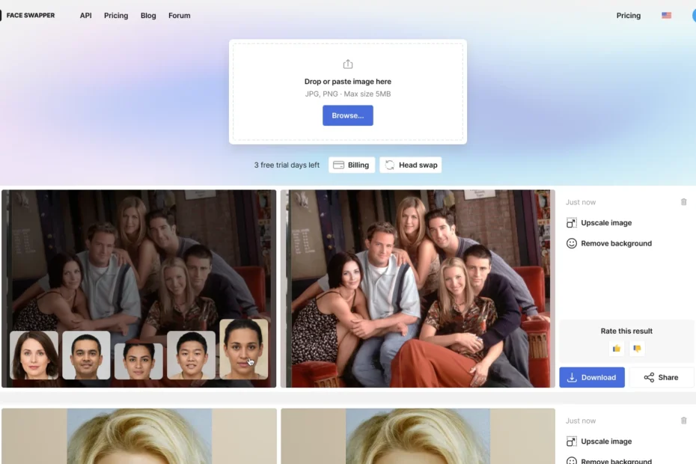Select the middle small face thumbnail

[x=138, y=361]
